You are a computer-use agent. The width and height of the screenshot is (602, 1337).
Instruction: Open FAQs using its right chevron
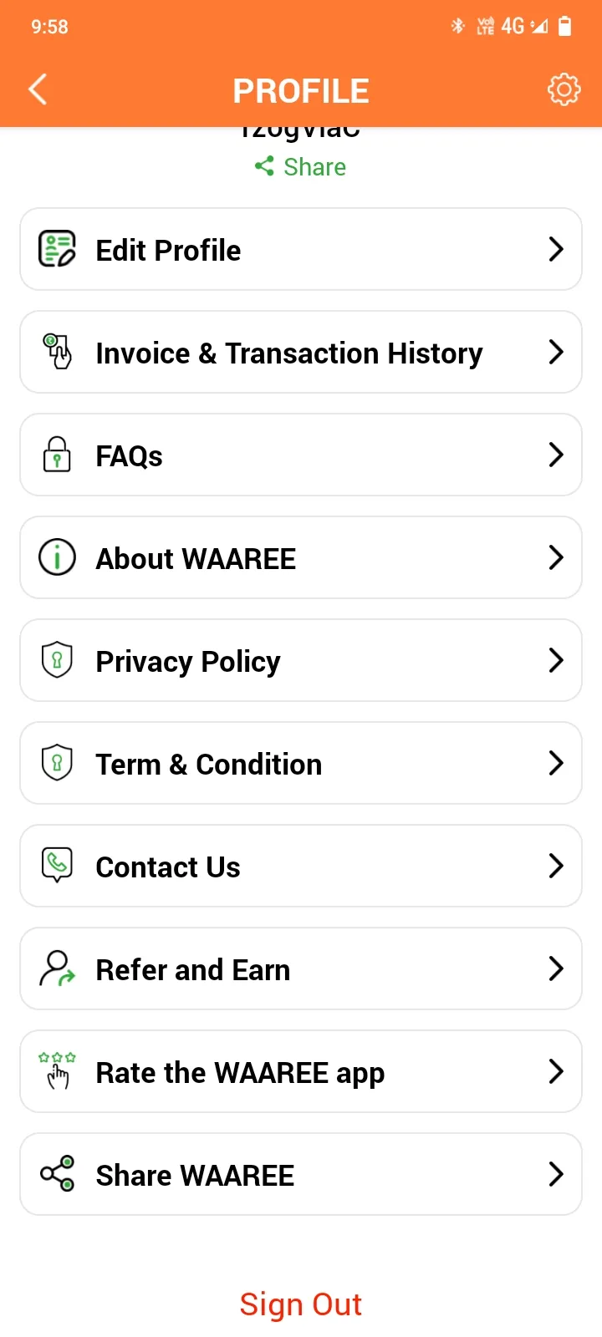556,455
